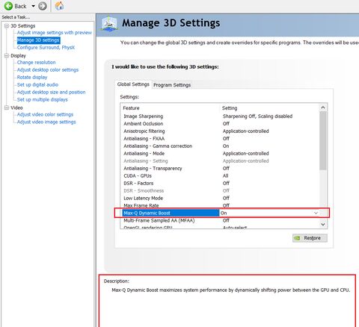This screenshot has height=327, width=359.
Task: Open Adjust image settings with preview
Action: point(55,33)
